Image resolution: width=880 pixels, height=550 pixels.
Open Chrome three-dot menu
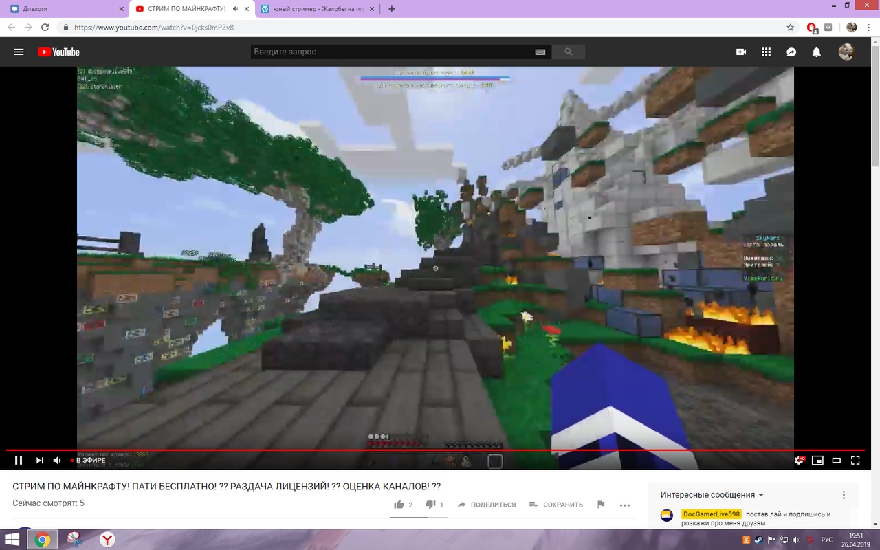click(869, 27)
